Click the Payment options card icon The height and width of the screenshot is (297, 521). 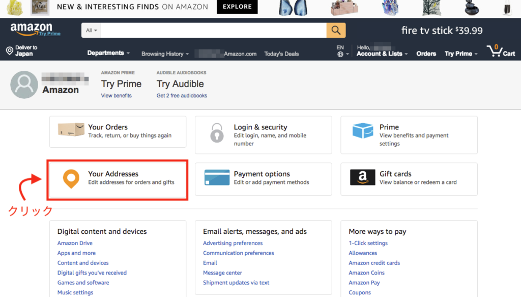pos(217,177)
